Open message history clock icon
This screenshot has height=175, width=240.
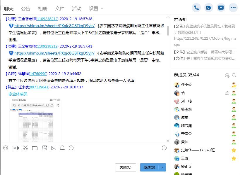click(x=164, y=148)
